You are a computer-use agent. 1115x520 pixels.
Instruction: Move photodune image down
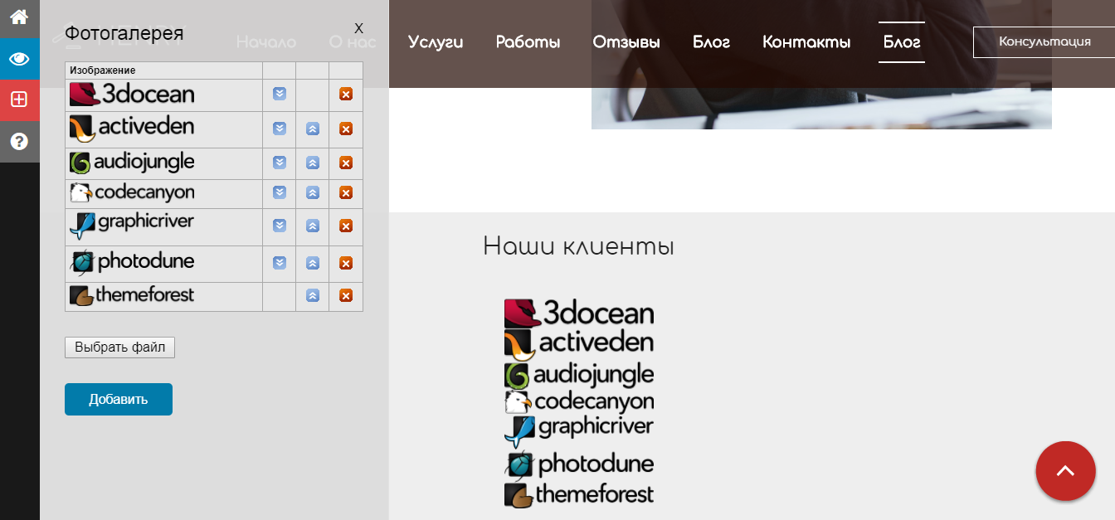(x=280, y=263)
